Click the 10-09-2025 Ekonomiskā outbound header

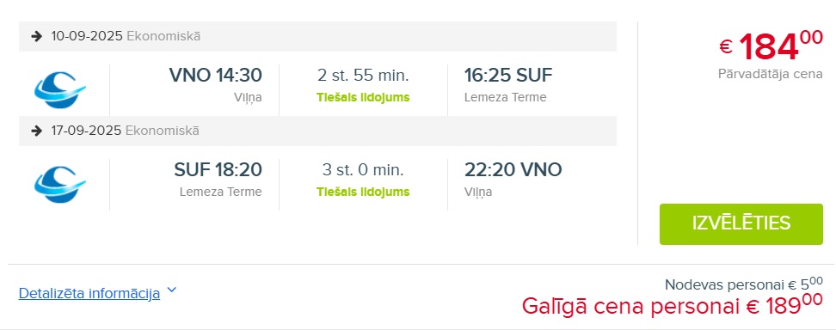(x=317, y=36)
